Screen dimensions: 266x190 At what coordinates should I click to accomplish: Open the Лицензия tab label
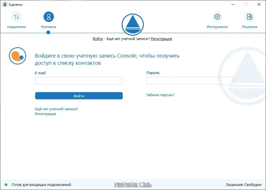click(250, 27)
